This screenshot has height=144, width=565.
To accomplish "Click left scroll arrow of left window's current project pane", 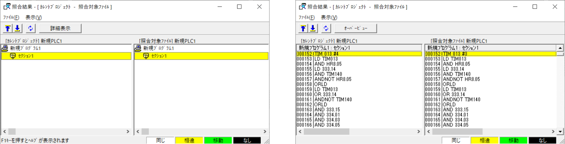I will point(5,131).
